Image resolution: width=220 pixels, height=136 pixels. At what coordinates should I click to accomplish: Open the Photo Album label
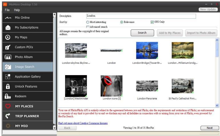click(24, 57)
